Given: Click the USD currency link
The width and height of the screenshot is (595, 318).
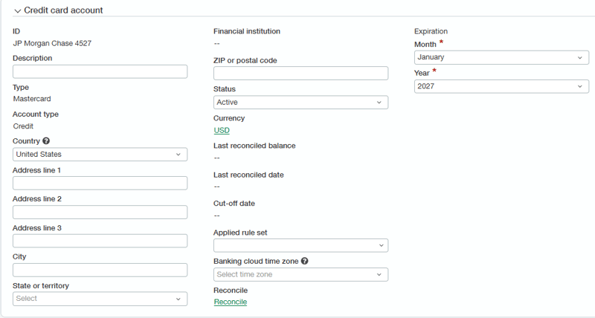Looking at the screenshot, I should tap(222, 130).
